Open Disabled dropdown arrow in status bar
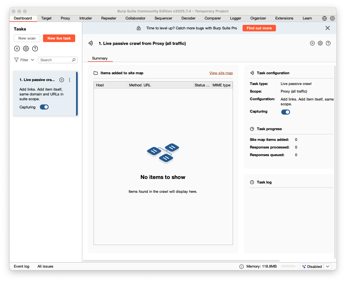Screen dimensions: 346x282 click(328, 266)
